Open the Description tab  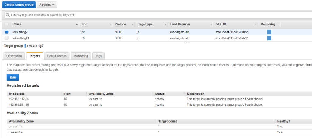[x=14, y=56]
